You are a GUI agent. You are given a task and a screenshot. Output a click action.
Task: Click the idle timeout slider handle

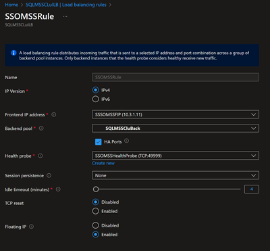click(x=96, y=189)
